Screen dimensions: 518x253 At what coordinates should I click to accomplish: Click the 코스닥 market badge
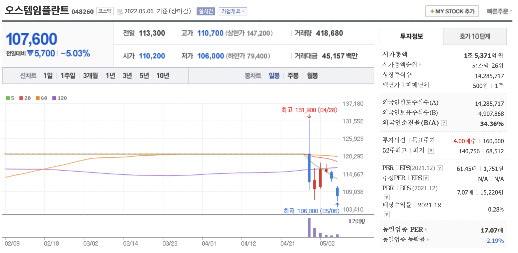(105, 11)
